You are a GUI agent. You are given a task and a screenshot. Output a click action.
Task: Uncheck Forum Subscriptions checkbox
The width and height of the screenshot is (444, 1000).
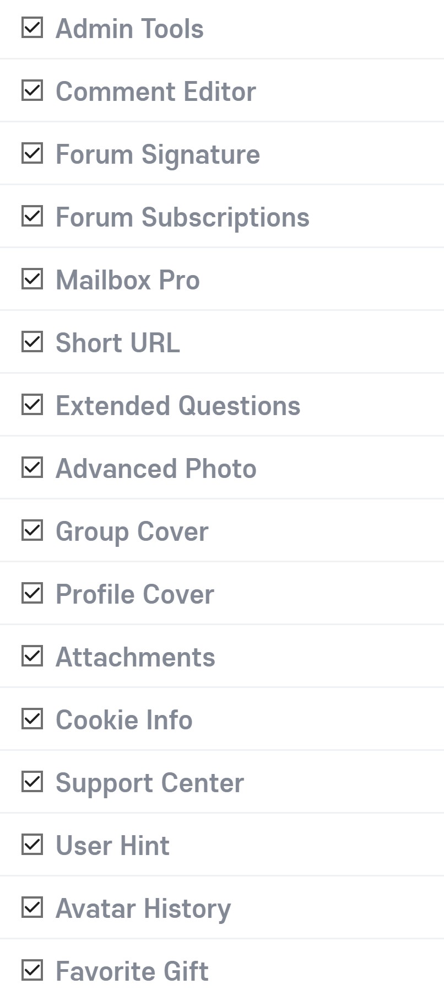coord(32,216)
